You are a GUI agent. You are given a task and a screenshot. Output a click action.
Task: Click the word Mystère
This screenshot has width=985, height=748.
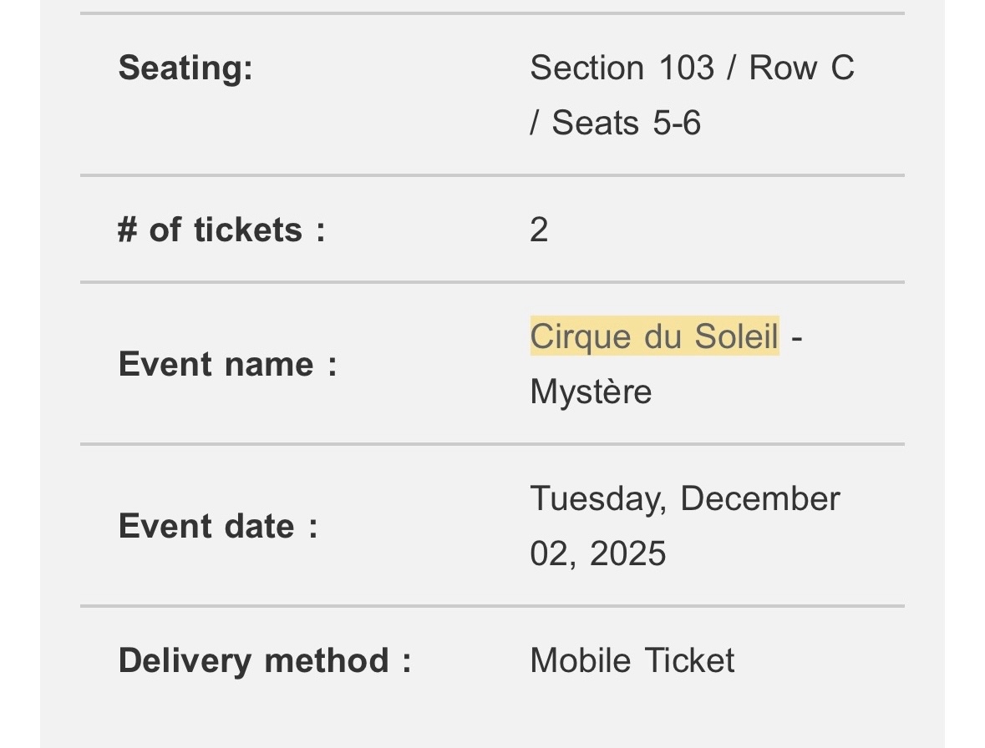pos(591,392)
